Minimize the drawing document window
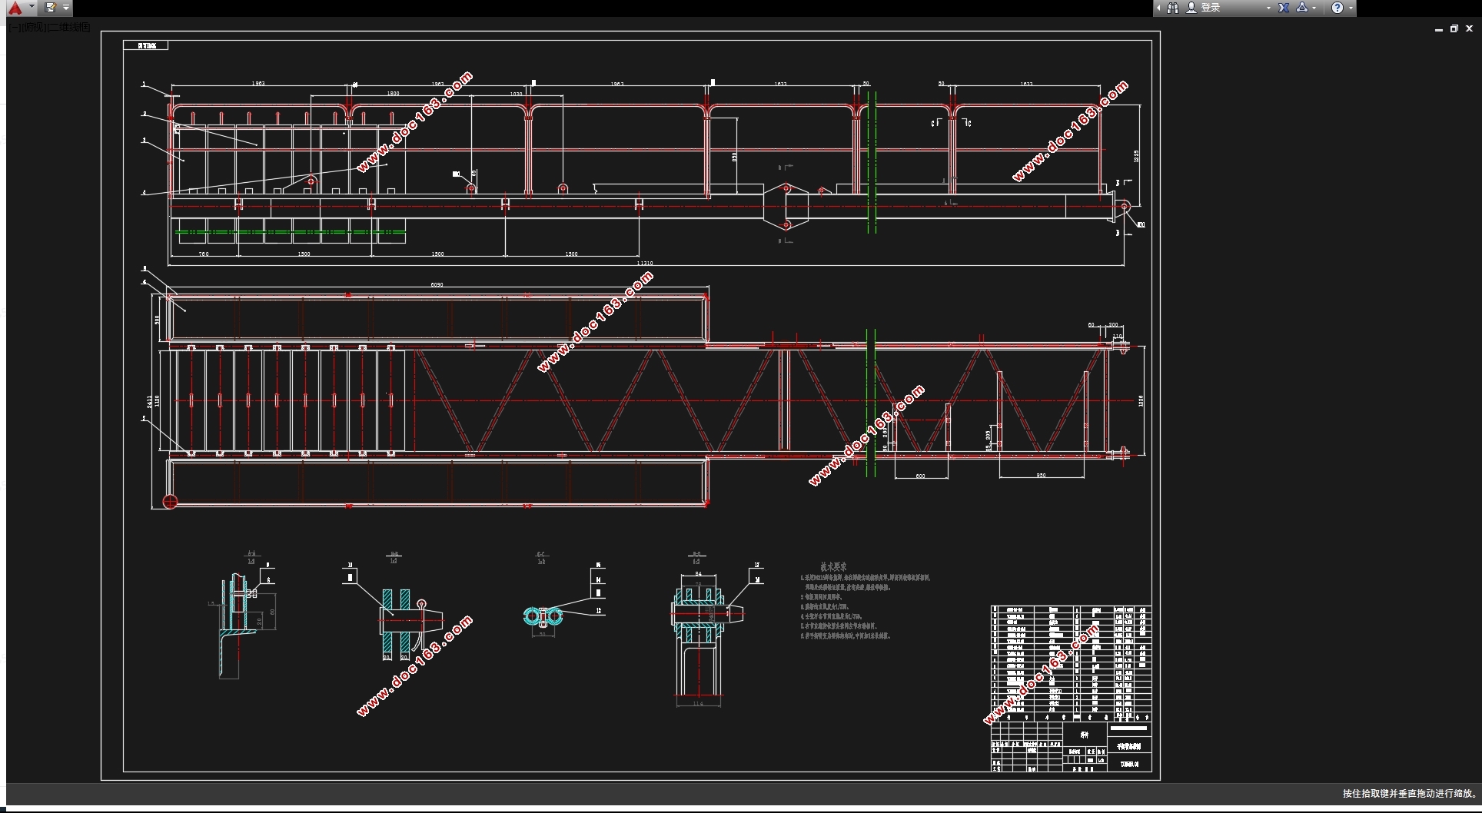The height and width of the screenshot is (813, 1482). [x=1438, y=28]
